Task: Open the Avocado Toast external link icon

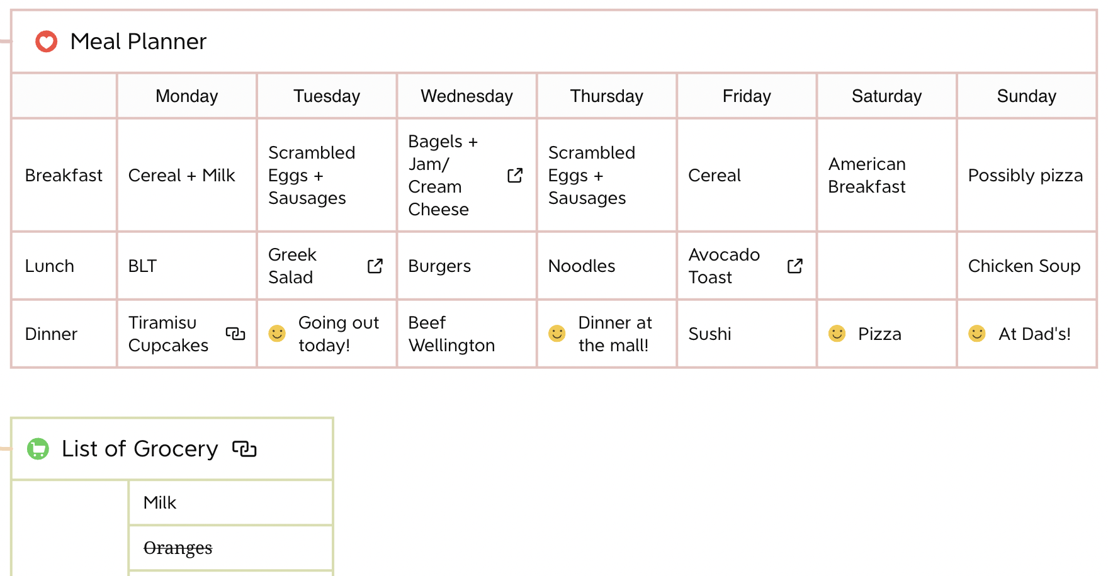Action: 795,266
